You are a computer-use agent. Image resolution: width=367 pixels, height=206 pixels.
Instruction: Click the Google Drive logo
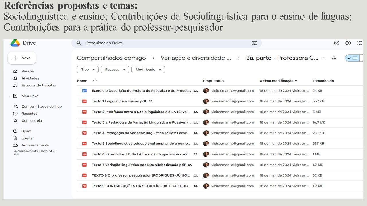pos(15,43)
